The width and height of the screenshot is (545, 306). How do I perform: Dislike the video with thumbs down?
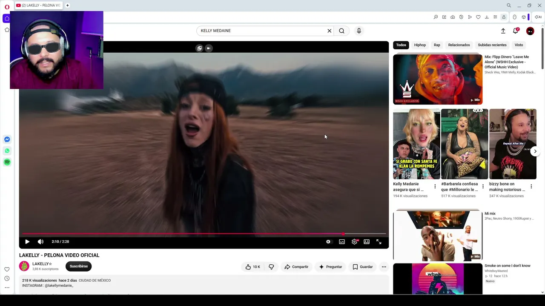pyautogui.click(x=271, y=267)
